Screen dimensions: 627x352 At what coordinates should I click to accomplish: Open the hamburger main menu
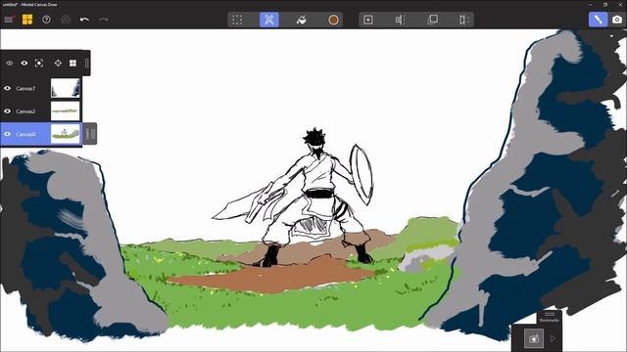click(x=9, y=20)
